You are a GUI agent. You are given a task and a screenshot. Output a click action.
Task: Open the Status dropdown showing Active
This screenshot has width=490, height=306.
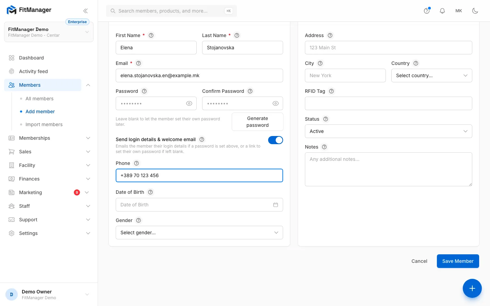[x=389, y=131]
